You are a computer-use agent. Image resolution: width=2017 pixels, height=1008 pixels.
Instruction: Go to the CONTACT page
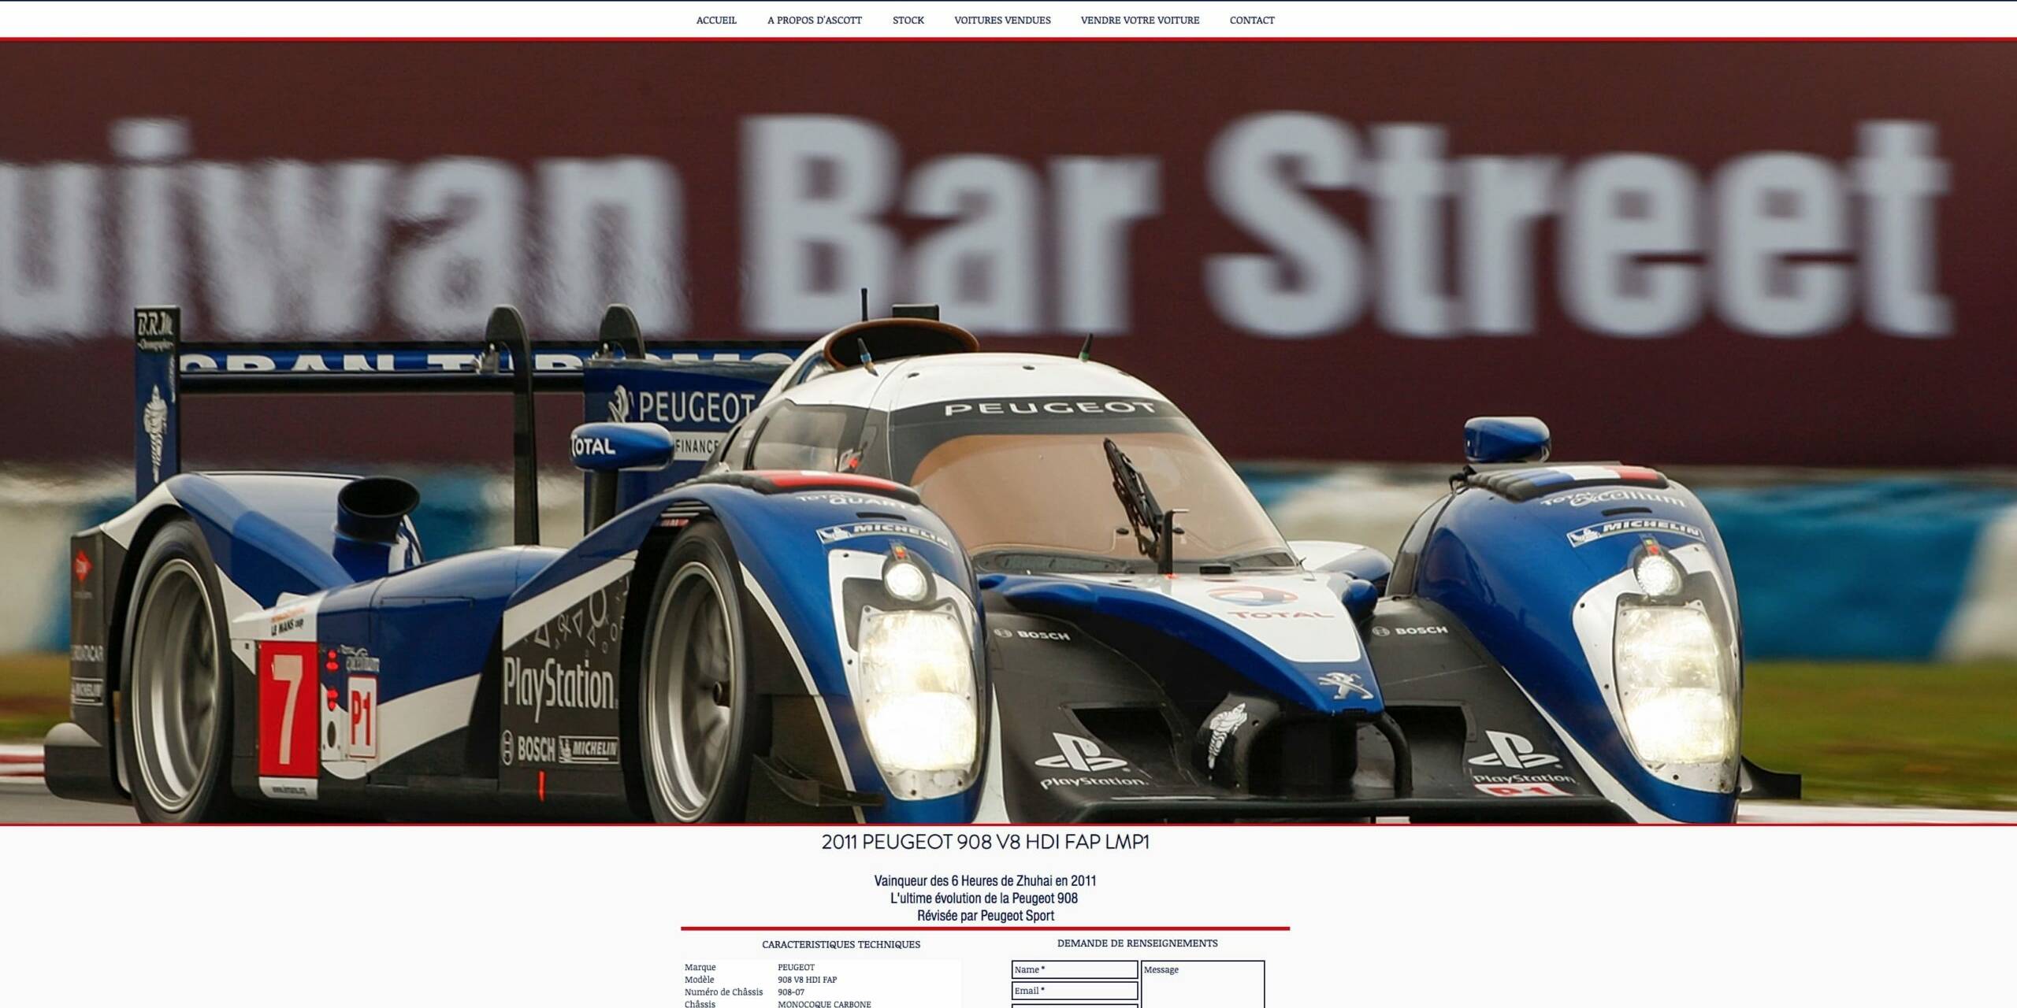click(1252, 20)
